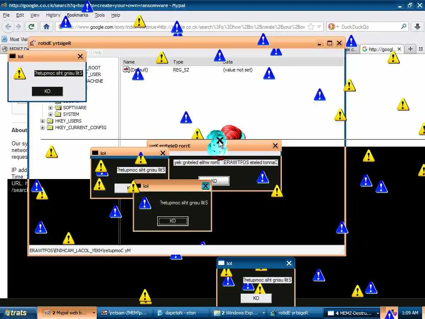Open the downloads arrow icon
Screen dimensions: 425x319
(x=418, y=27)
